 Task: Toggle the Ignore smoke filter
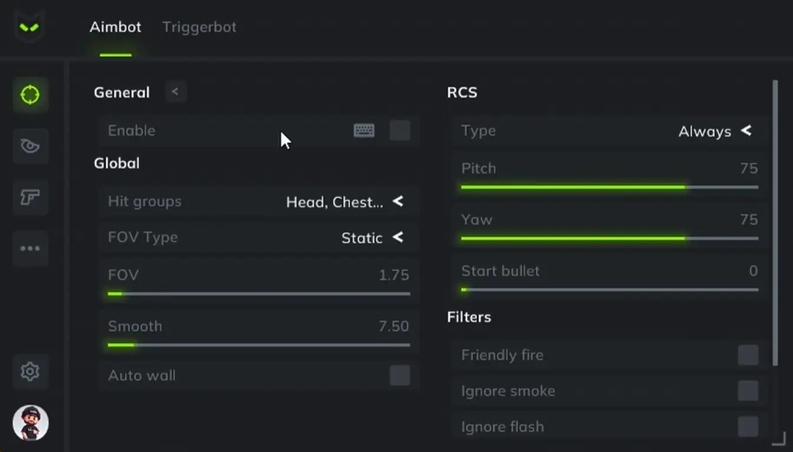748,391
